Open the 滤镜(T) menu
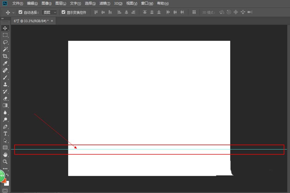The height and width of the screenshot is (193, 290). click(x=105, y=3)
